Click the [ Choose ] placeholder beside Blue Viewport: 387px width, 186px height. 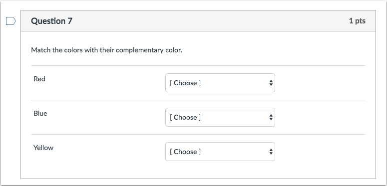click(185, 117)
